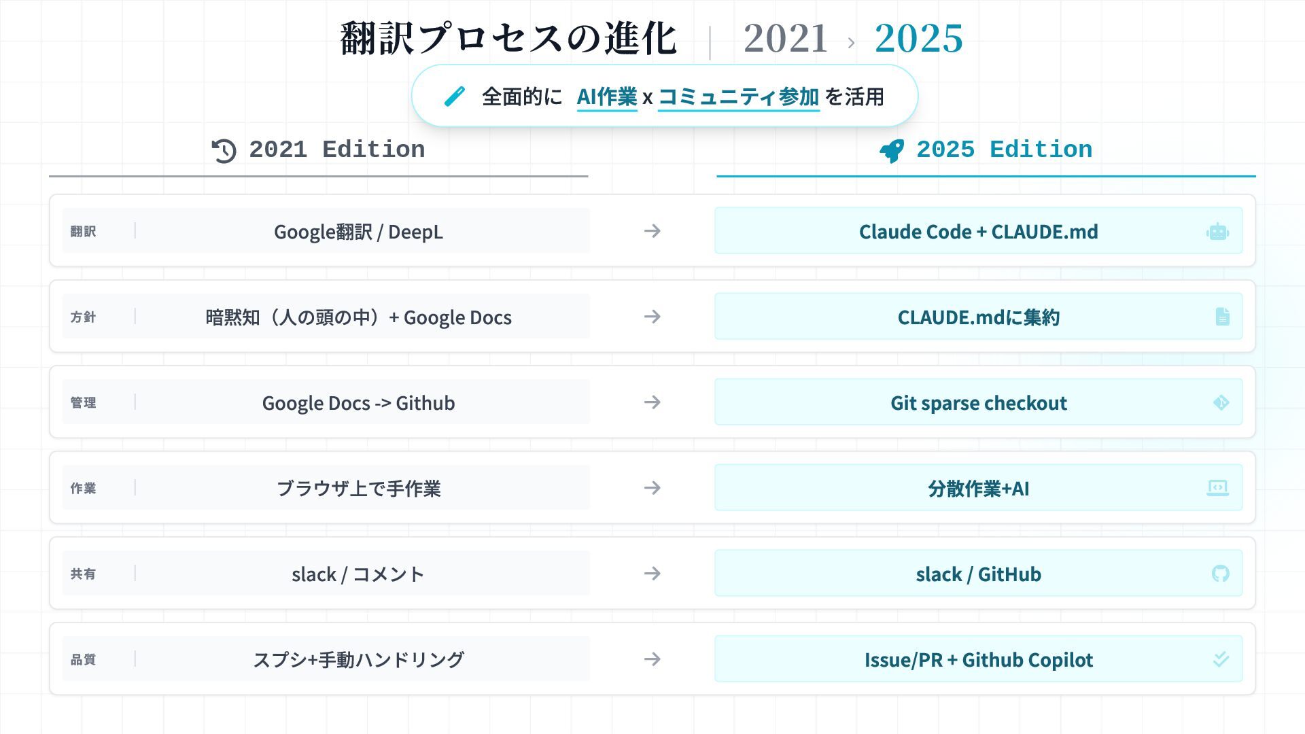The width and height of the screenshot is (1305, 734).
Task: Click the small chevron between 2021 and 2025
Action: click(x=851, y=43)
